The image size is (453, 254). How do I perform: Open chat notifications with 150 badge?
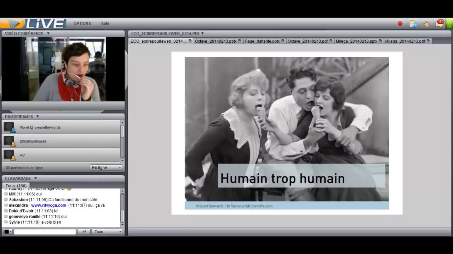point(440,24)
